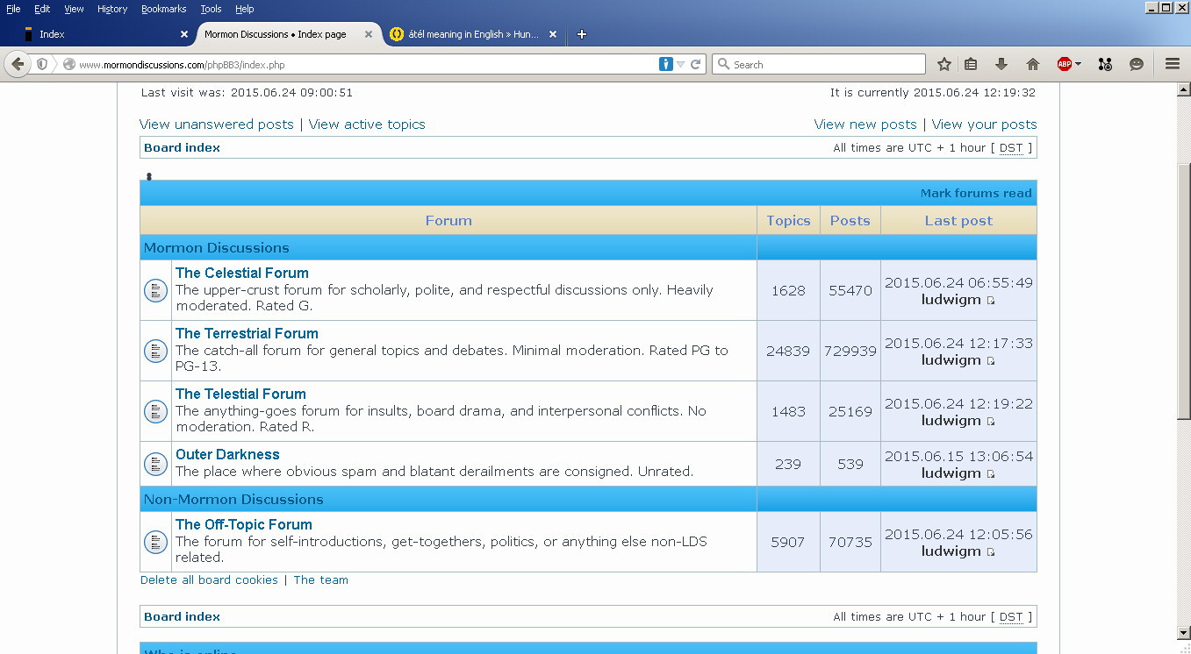Switch to the átél meaning in English tab

[x=475, y=34]
